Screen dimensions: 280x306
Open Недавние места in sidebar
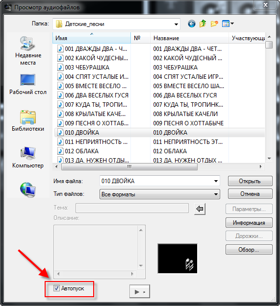coord(28,51)
